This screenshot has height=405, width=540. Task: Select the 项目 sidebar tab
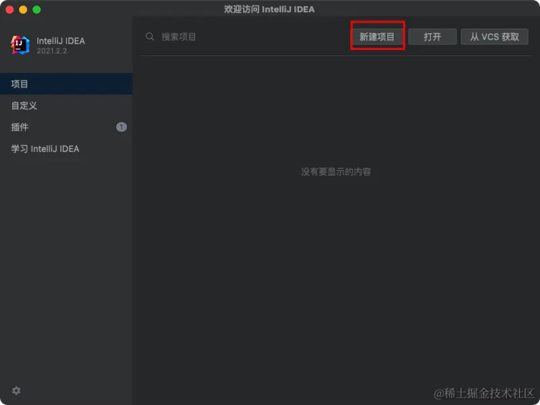tap(66, 84)
